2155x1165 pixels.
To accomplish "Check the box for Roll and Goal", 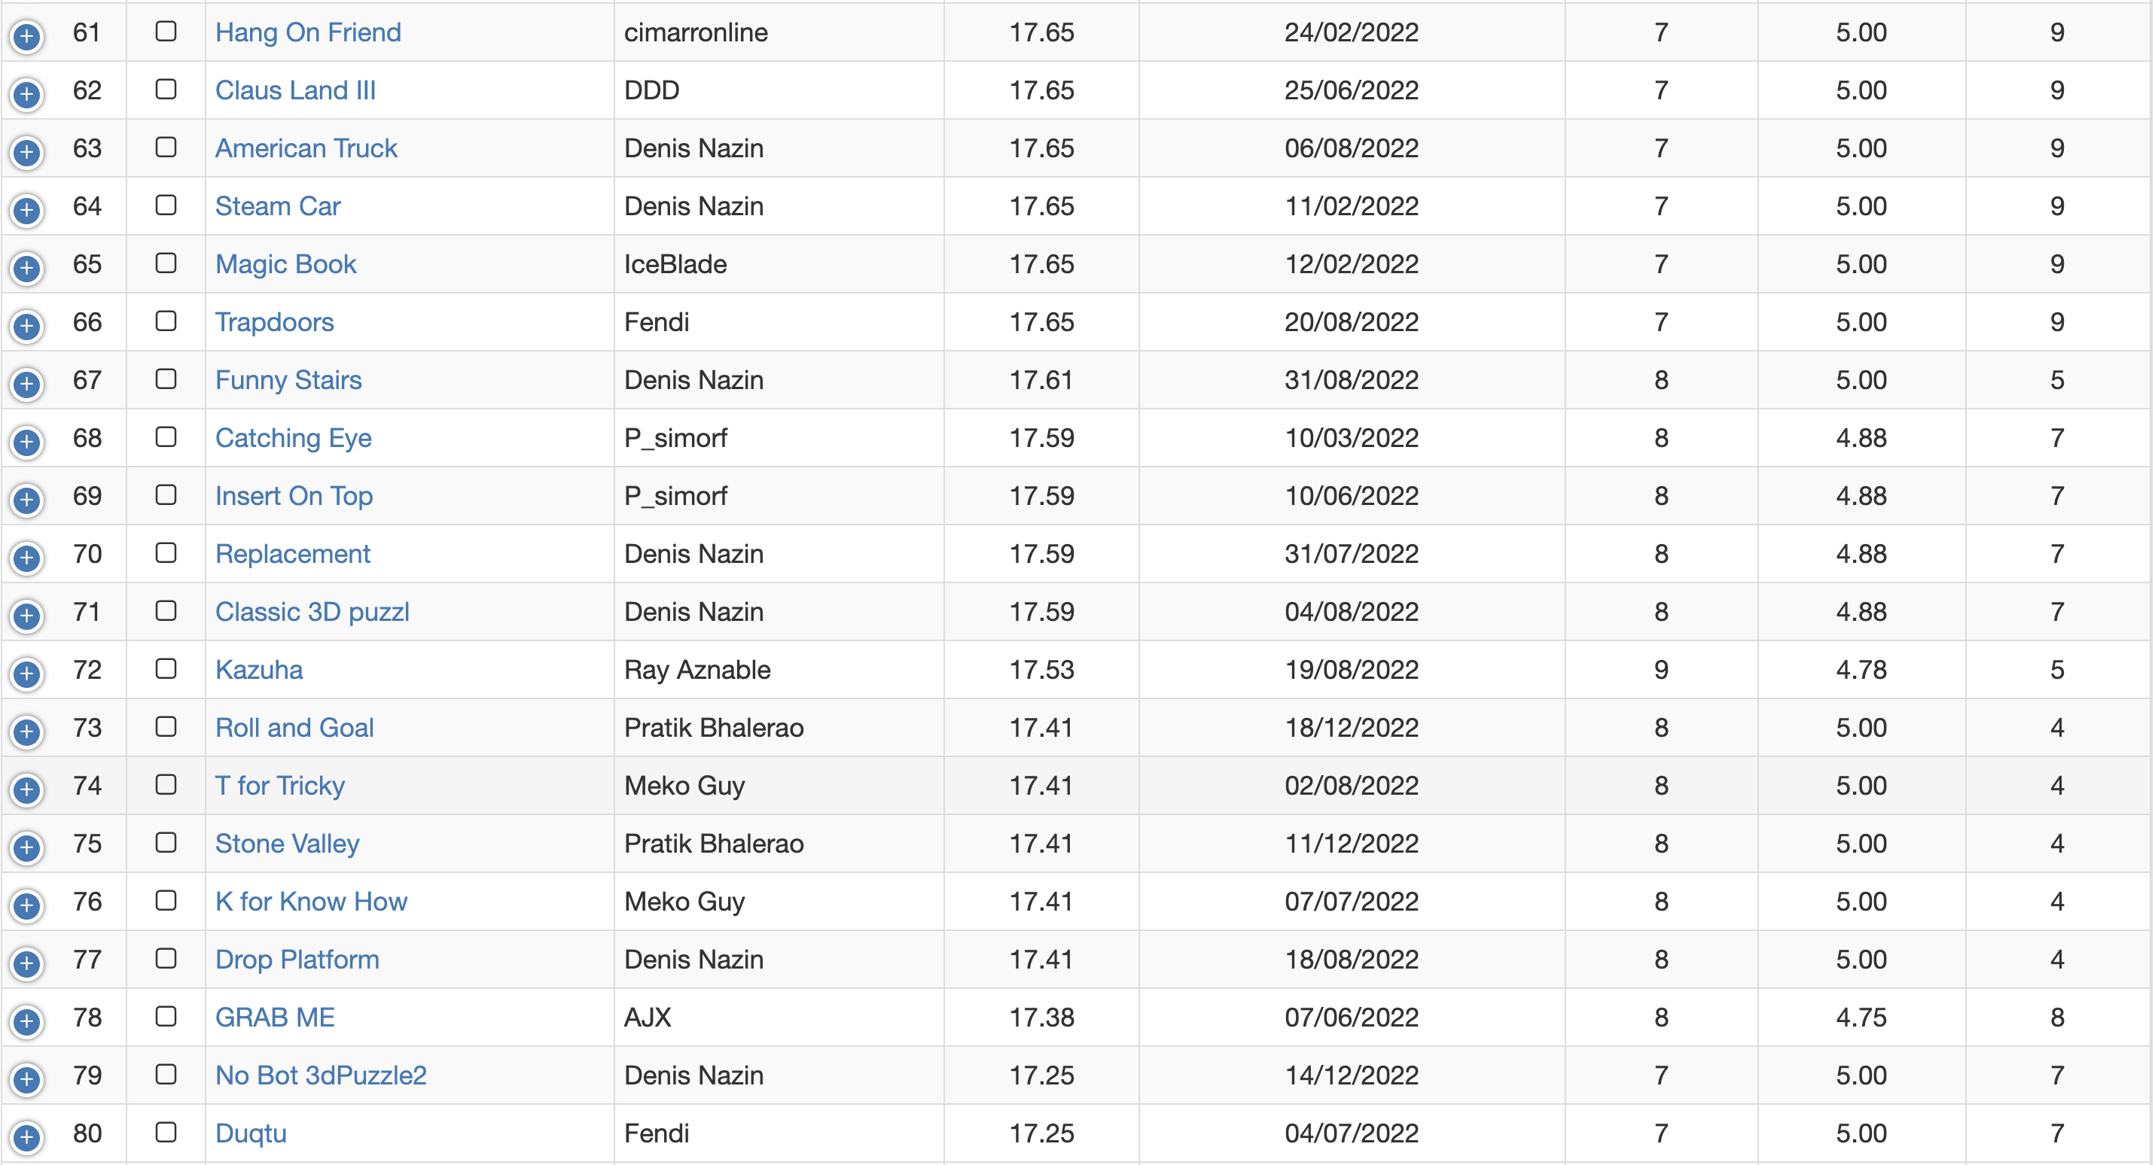I will pos(166,727).
